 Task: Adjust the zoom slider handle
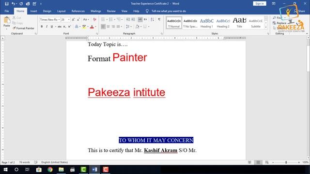(x=286, y=162)
